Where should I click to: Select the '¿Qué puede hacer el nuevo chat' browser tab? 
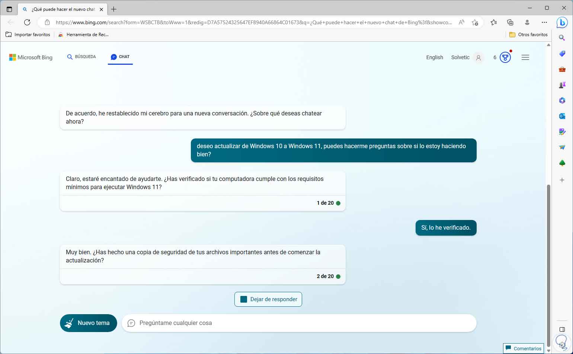coord(63,9)
